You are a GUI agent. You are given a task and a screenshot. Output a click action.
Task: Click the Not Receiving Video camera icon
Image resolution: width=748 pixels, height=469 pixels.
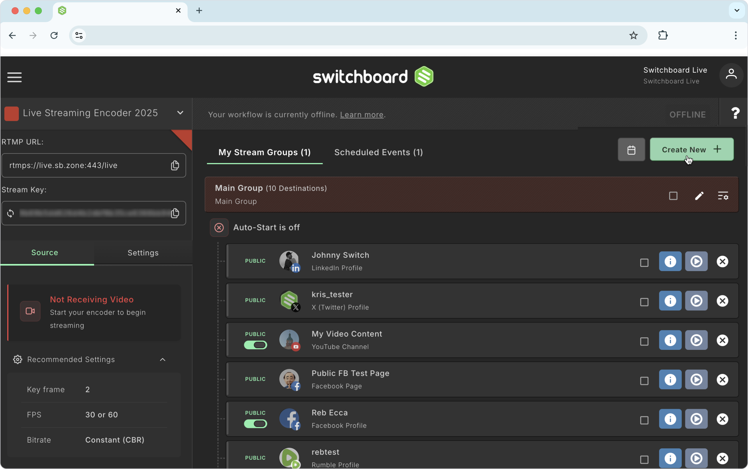coord(30,311)
